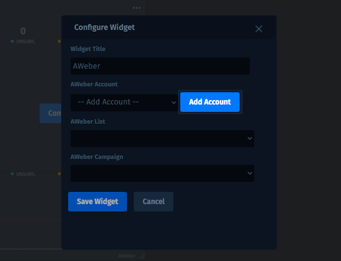Click the green dot beside top UNSUBS.
This screenshot has width=341, height=261.
(x=12, y=42)
